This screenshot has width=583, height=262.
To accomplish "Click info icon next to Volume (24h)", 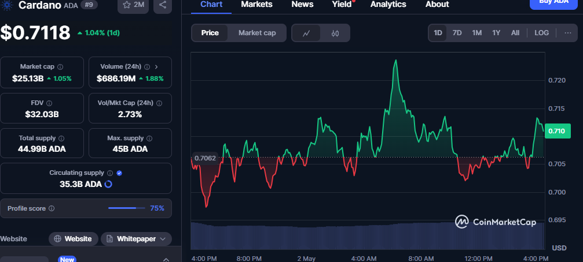I will pos(147,67).
